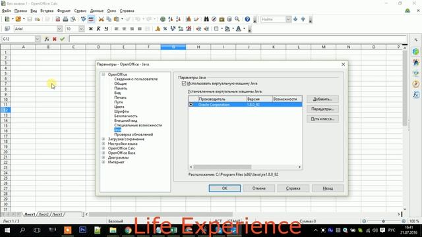Click the Sort Descending icon

coord(178,19)
